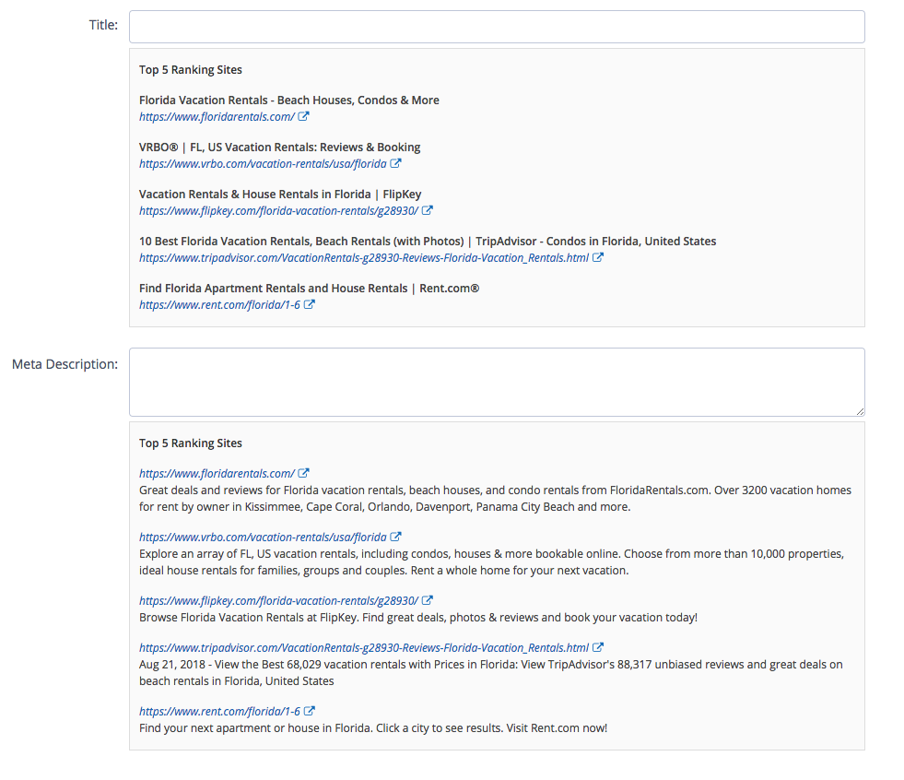The width and height of the screenshot is (904, 780).
Task: Follow flipkey.com florida-vacation-rentals link under Title
Action: point(278,210)
